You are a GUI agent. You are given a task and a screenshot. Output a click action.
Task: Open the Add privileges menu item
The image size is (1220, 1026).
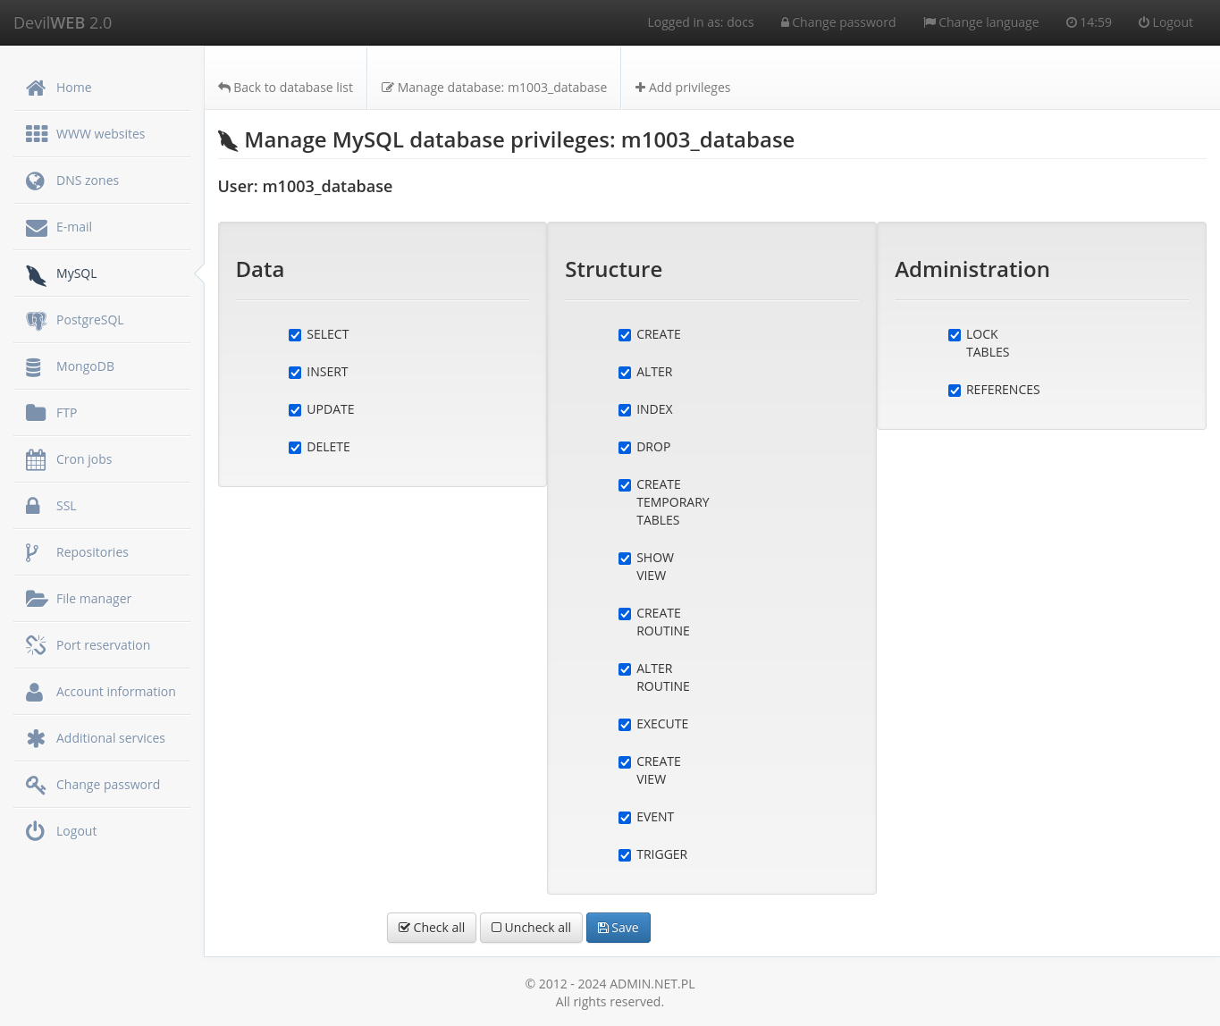(x=683, y=87)
